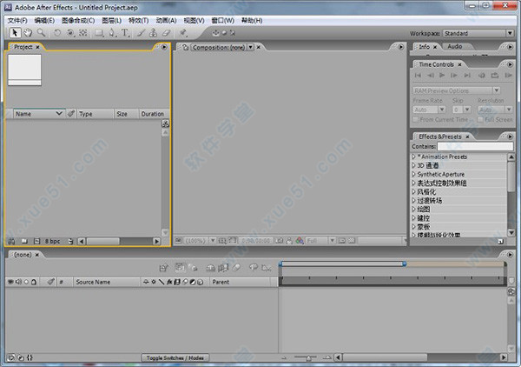Delete selected project item with trash icon
The height and width of the screenshot is (367, 521).
(x=70, y=241)
